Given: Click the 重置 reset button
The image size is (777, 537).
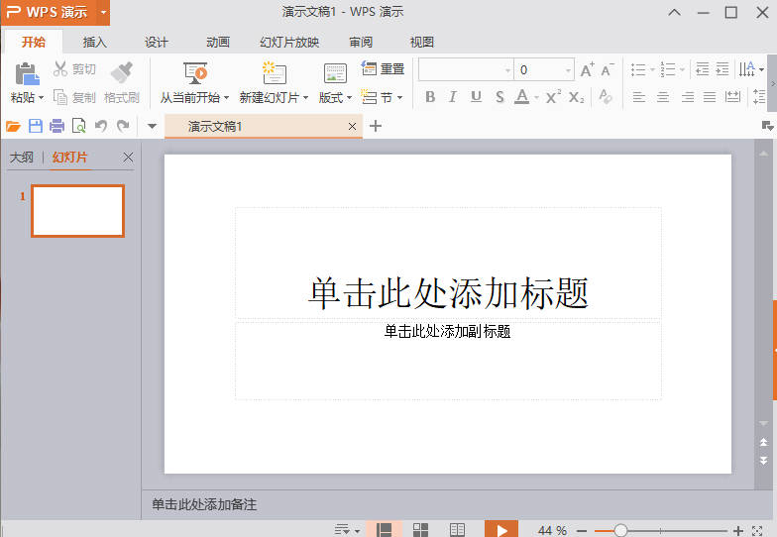Looking at the screenshot, I should point(383,69).
